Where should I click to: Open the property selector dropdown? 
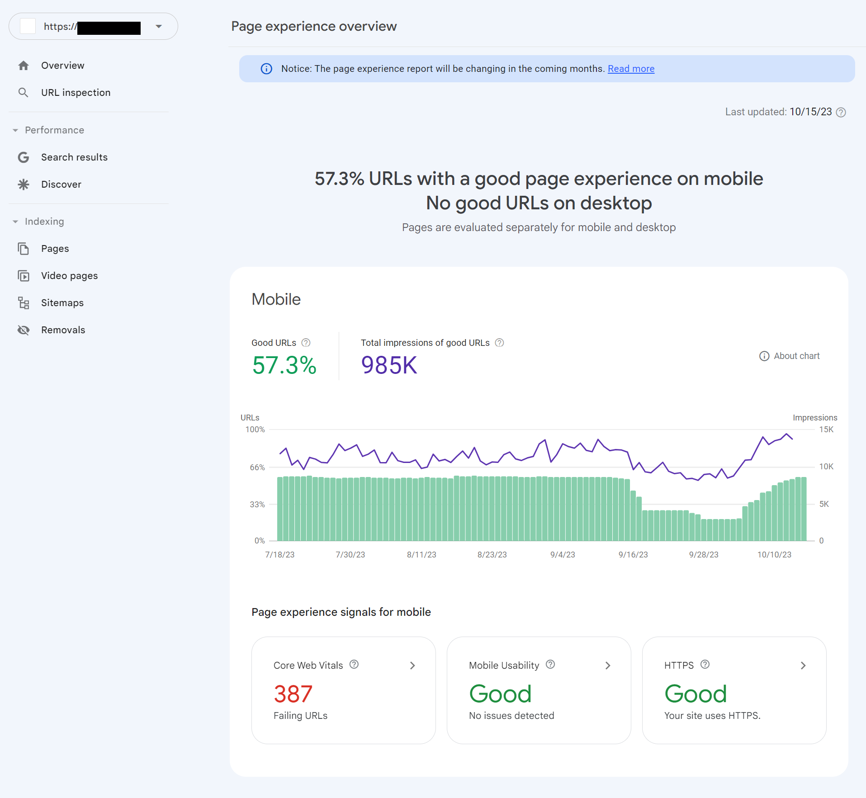point(159,27)
